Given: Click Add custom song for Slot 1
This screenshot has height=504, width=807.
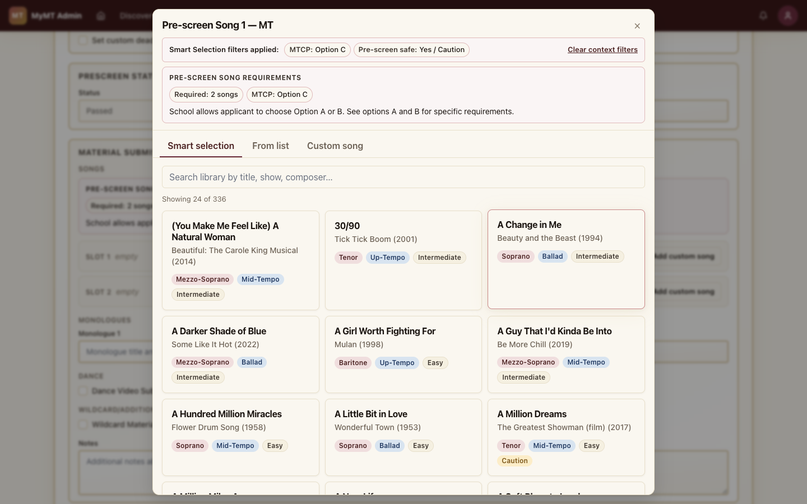Looking at the screenshot, I should coord(684,256).
